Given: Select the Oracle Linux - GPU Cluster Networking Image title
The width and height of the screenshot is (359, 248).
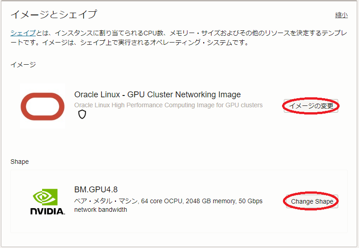Looking at the screenshot, I should tap(157, 95).
